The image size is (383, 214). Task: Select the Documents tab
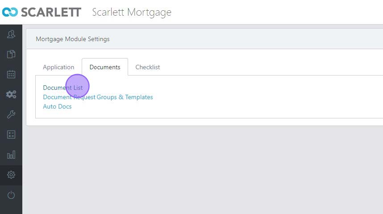click(x=105, y=67)
